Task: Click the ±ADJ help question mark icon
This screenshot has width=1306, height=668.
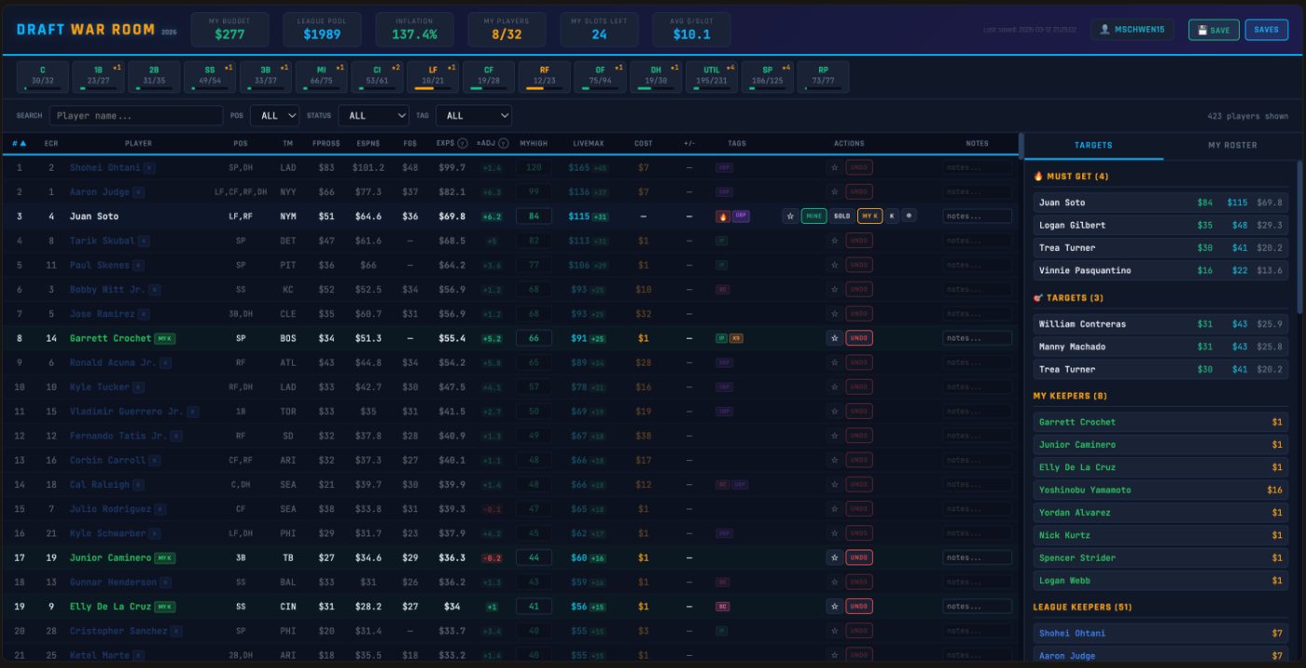Action: [x=504, y=144]
